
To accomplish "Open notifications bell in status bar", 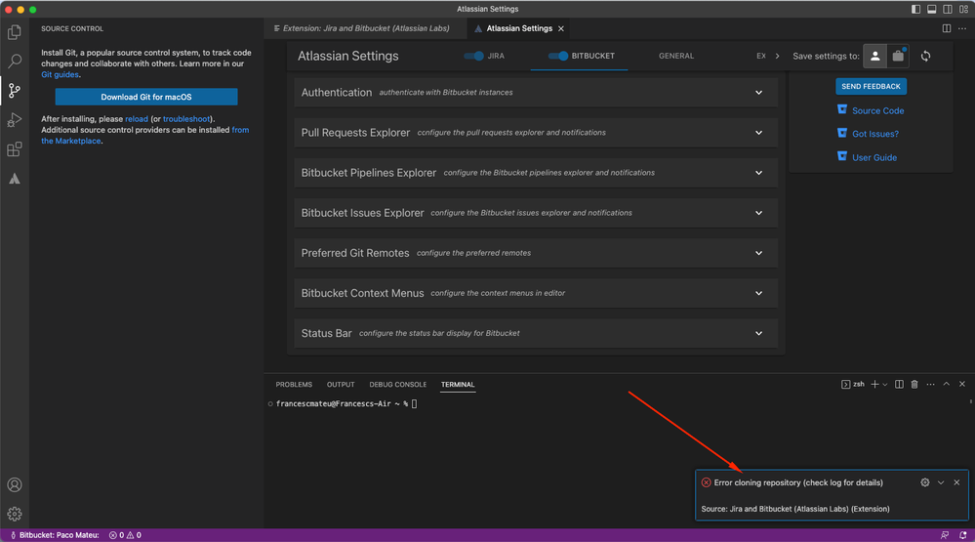I will [962, 535].
